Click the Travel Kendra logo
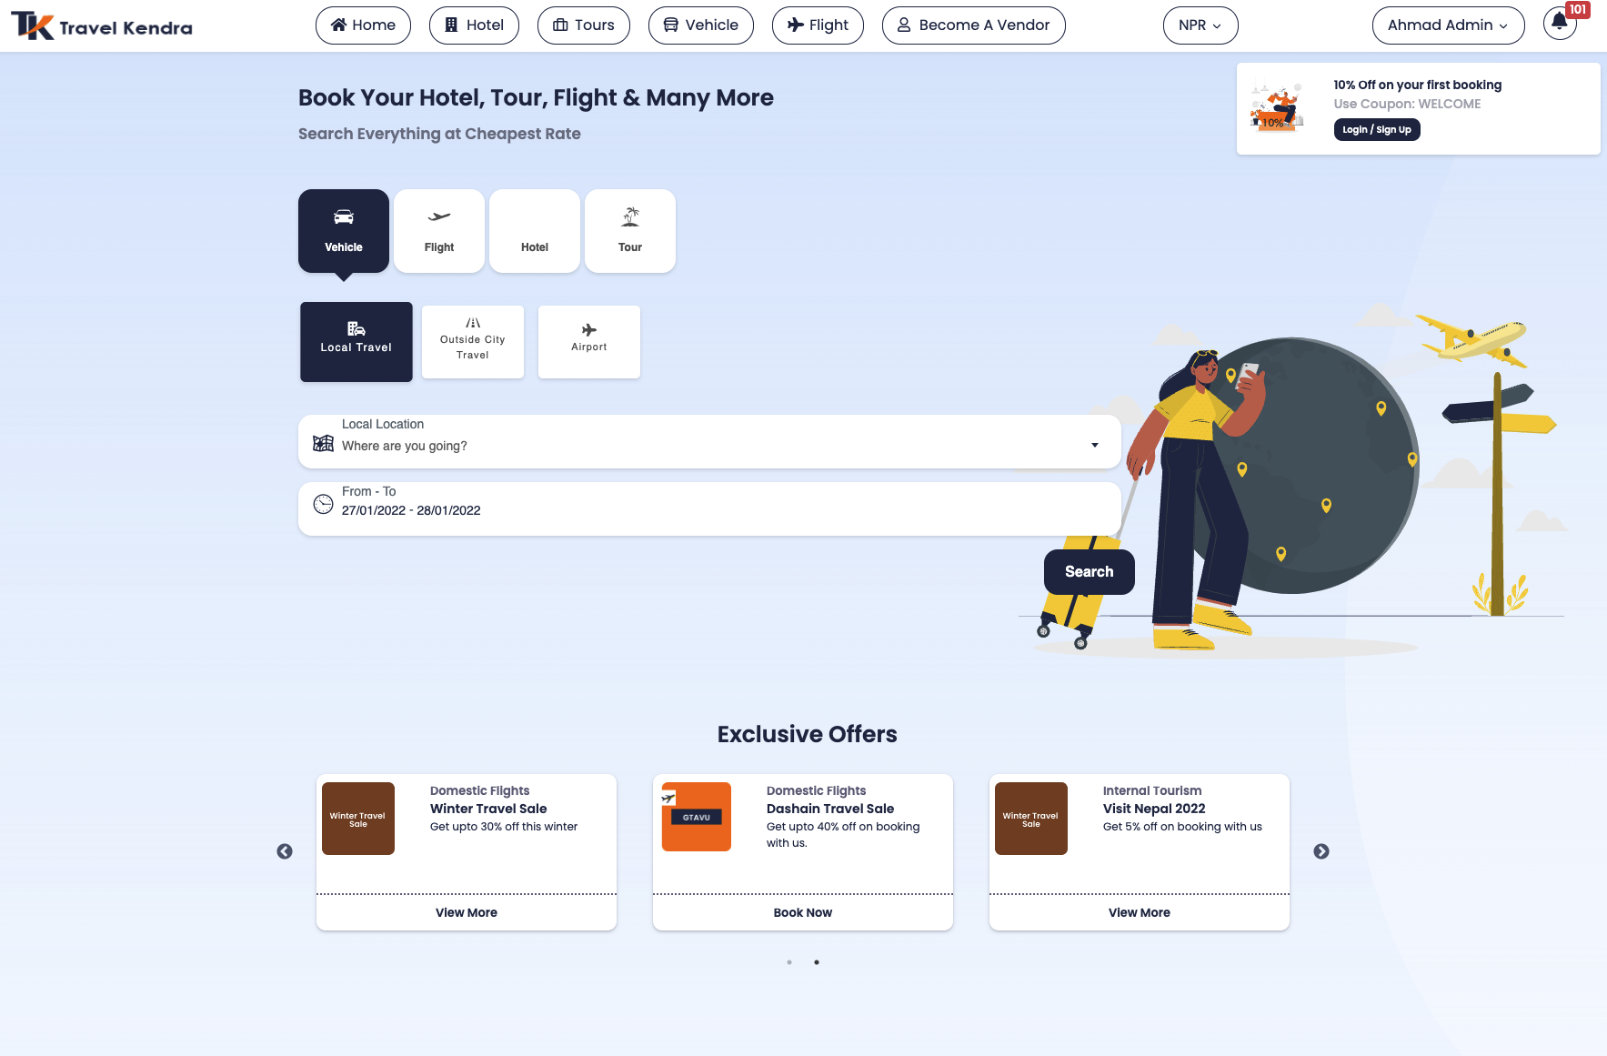This screenshot has width=1607, height=1056. tap(102, 26)
